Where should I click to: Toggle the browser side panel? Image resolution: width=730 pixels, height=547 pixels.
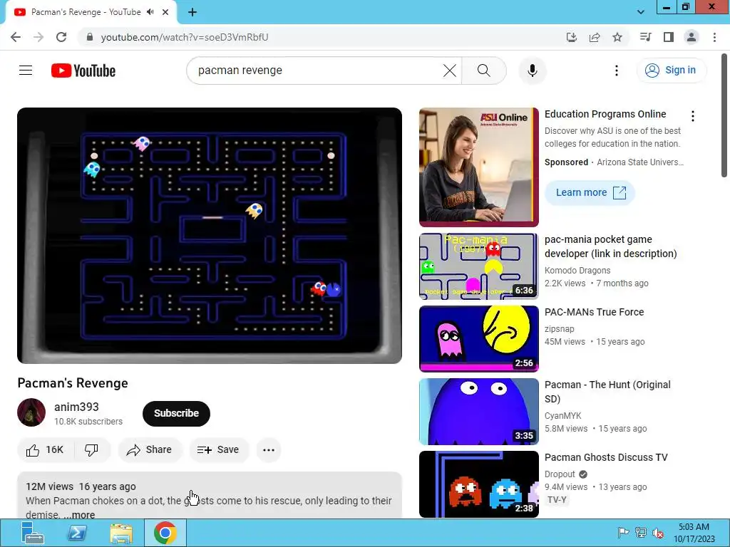[x=669, y=37]
